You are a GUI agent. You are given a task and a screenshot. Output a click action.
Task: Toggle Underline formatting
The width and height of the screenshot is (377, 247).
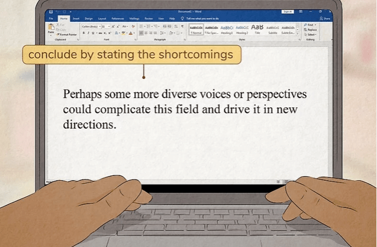93,33
